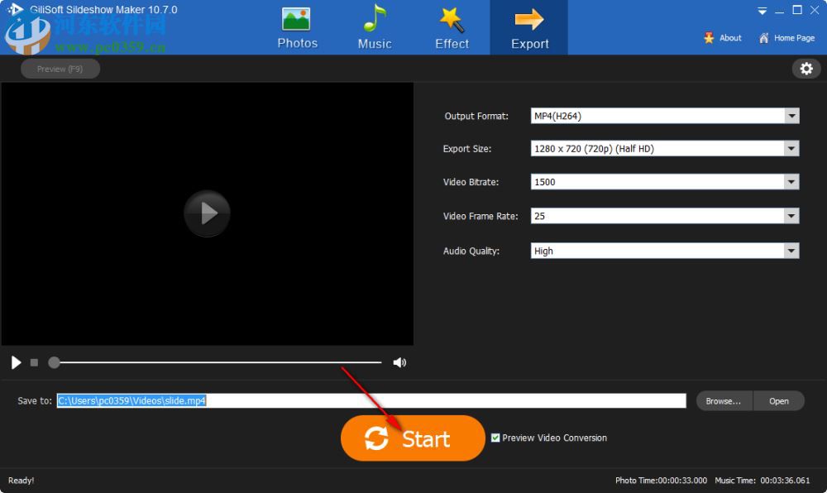The width and height of the screenshot is (827, 493).
Task: Open the Export settings gear
Action: click(x=806, y=69)
